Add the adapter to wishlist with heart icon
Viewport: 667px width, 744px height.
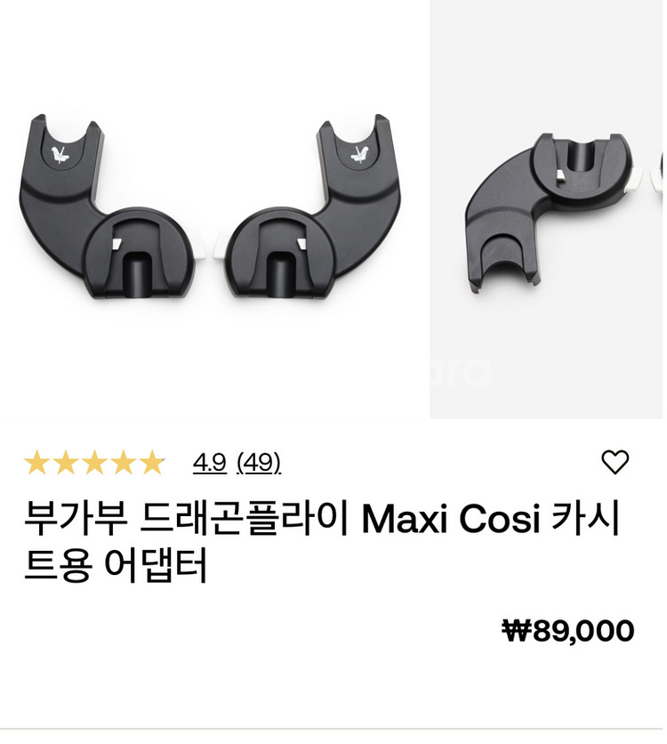tap(615, 462)
